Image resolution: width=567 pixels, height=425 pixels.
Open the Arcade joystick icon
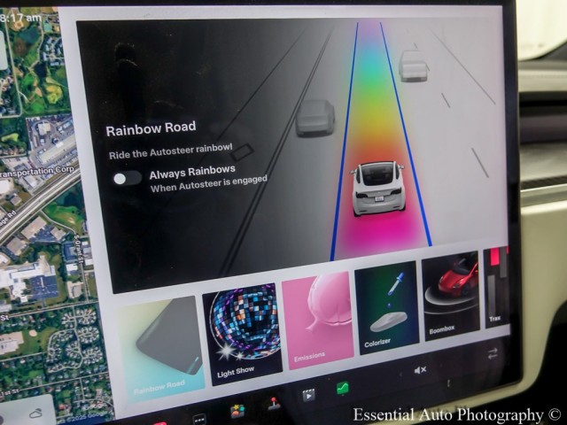point(274,404)
